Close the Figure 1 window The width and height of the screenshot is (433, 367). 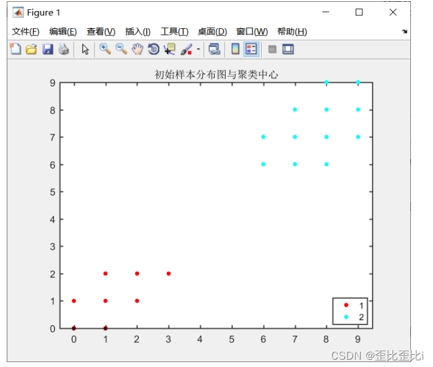click(393, 12)
